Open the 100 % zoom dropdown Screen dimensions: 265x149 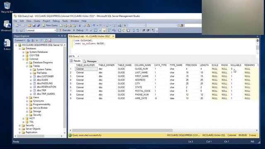[78, 56]
